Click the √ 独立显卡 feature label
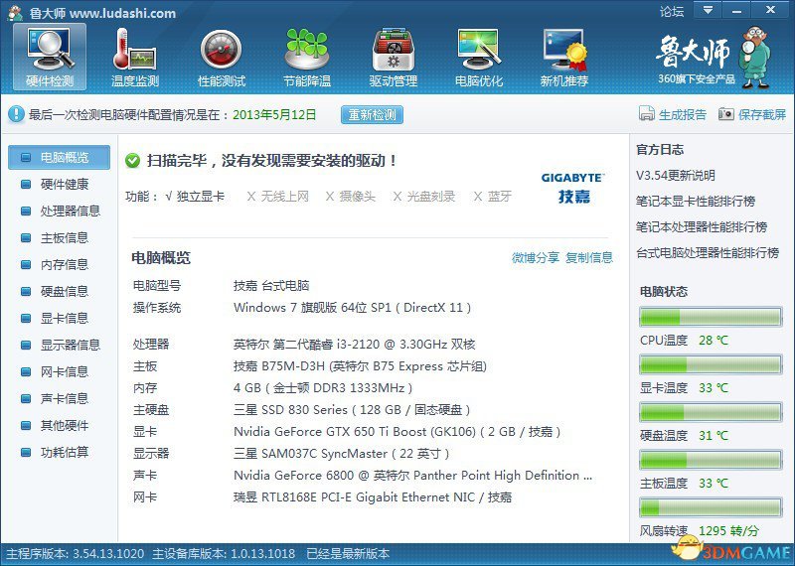 click(195, 197)
